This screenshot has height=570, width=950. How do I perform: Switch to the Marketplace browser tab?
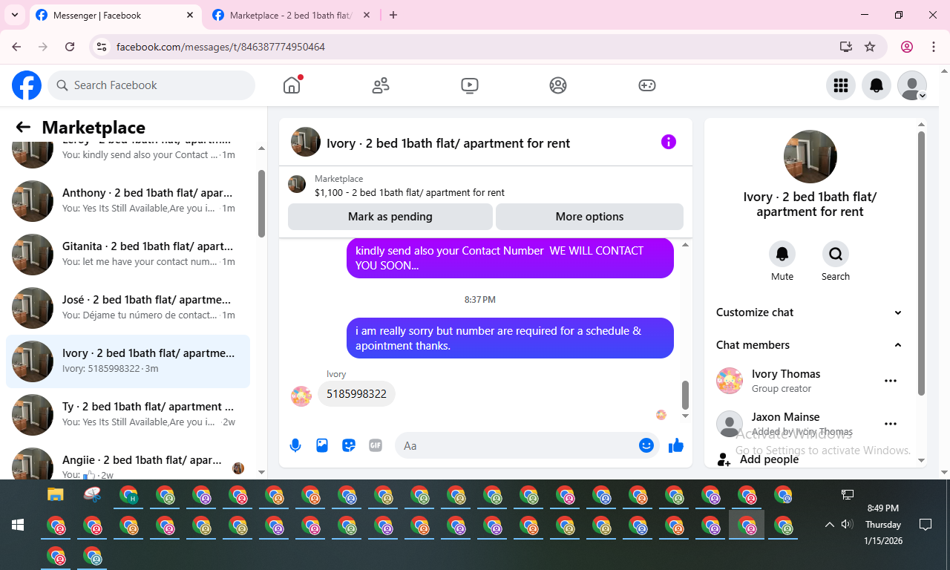291,15
